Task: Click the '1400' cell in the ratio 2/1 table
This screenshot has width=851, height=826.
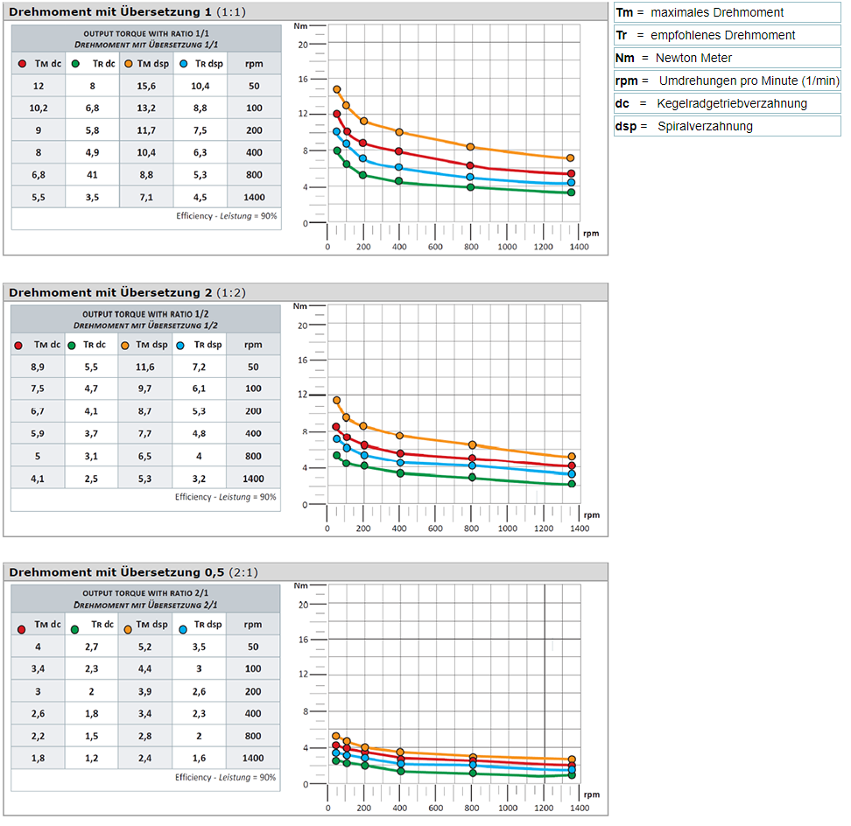Action: (x=253, y=759)
